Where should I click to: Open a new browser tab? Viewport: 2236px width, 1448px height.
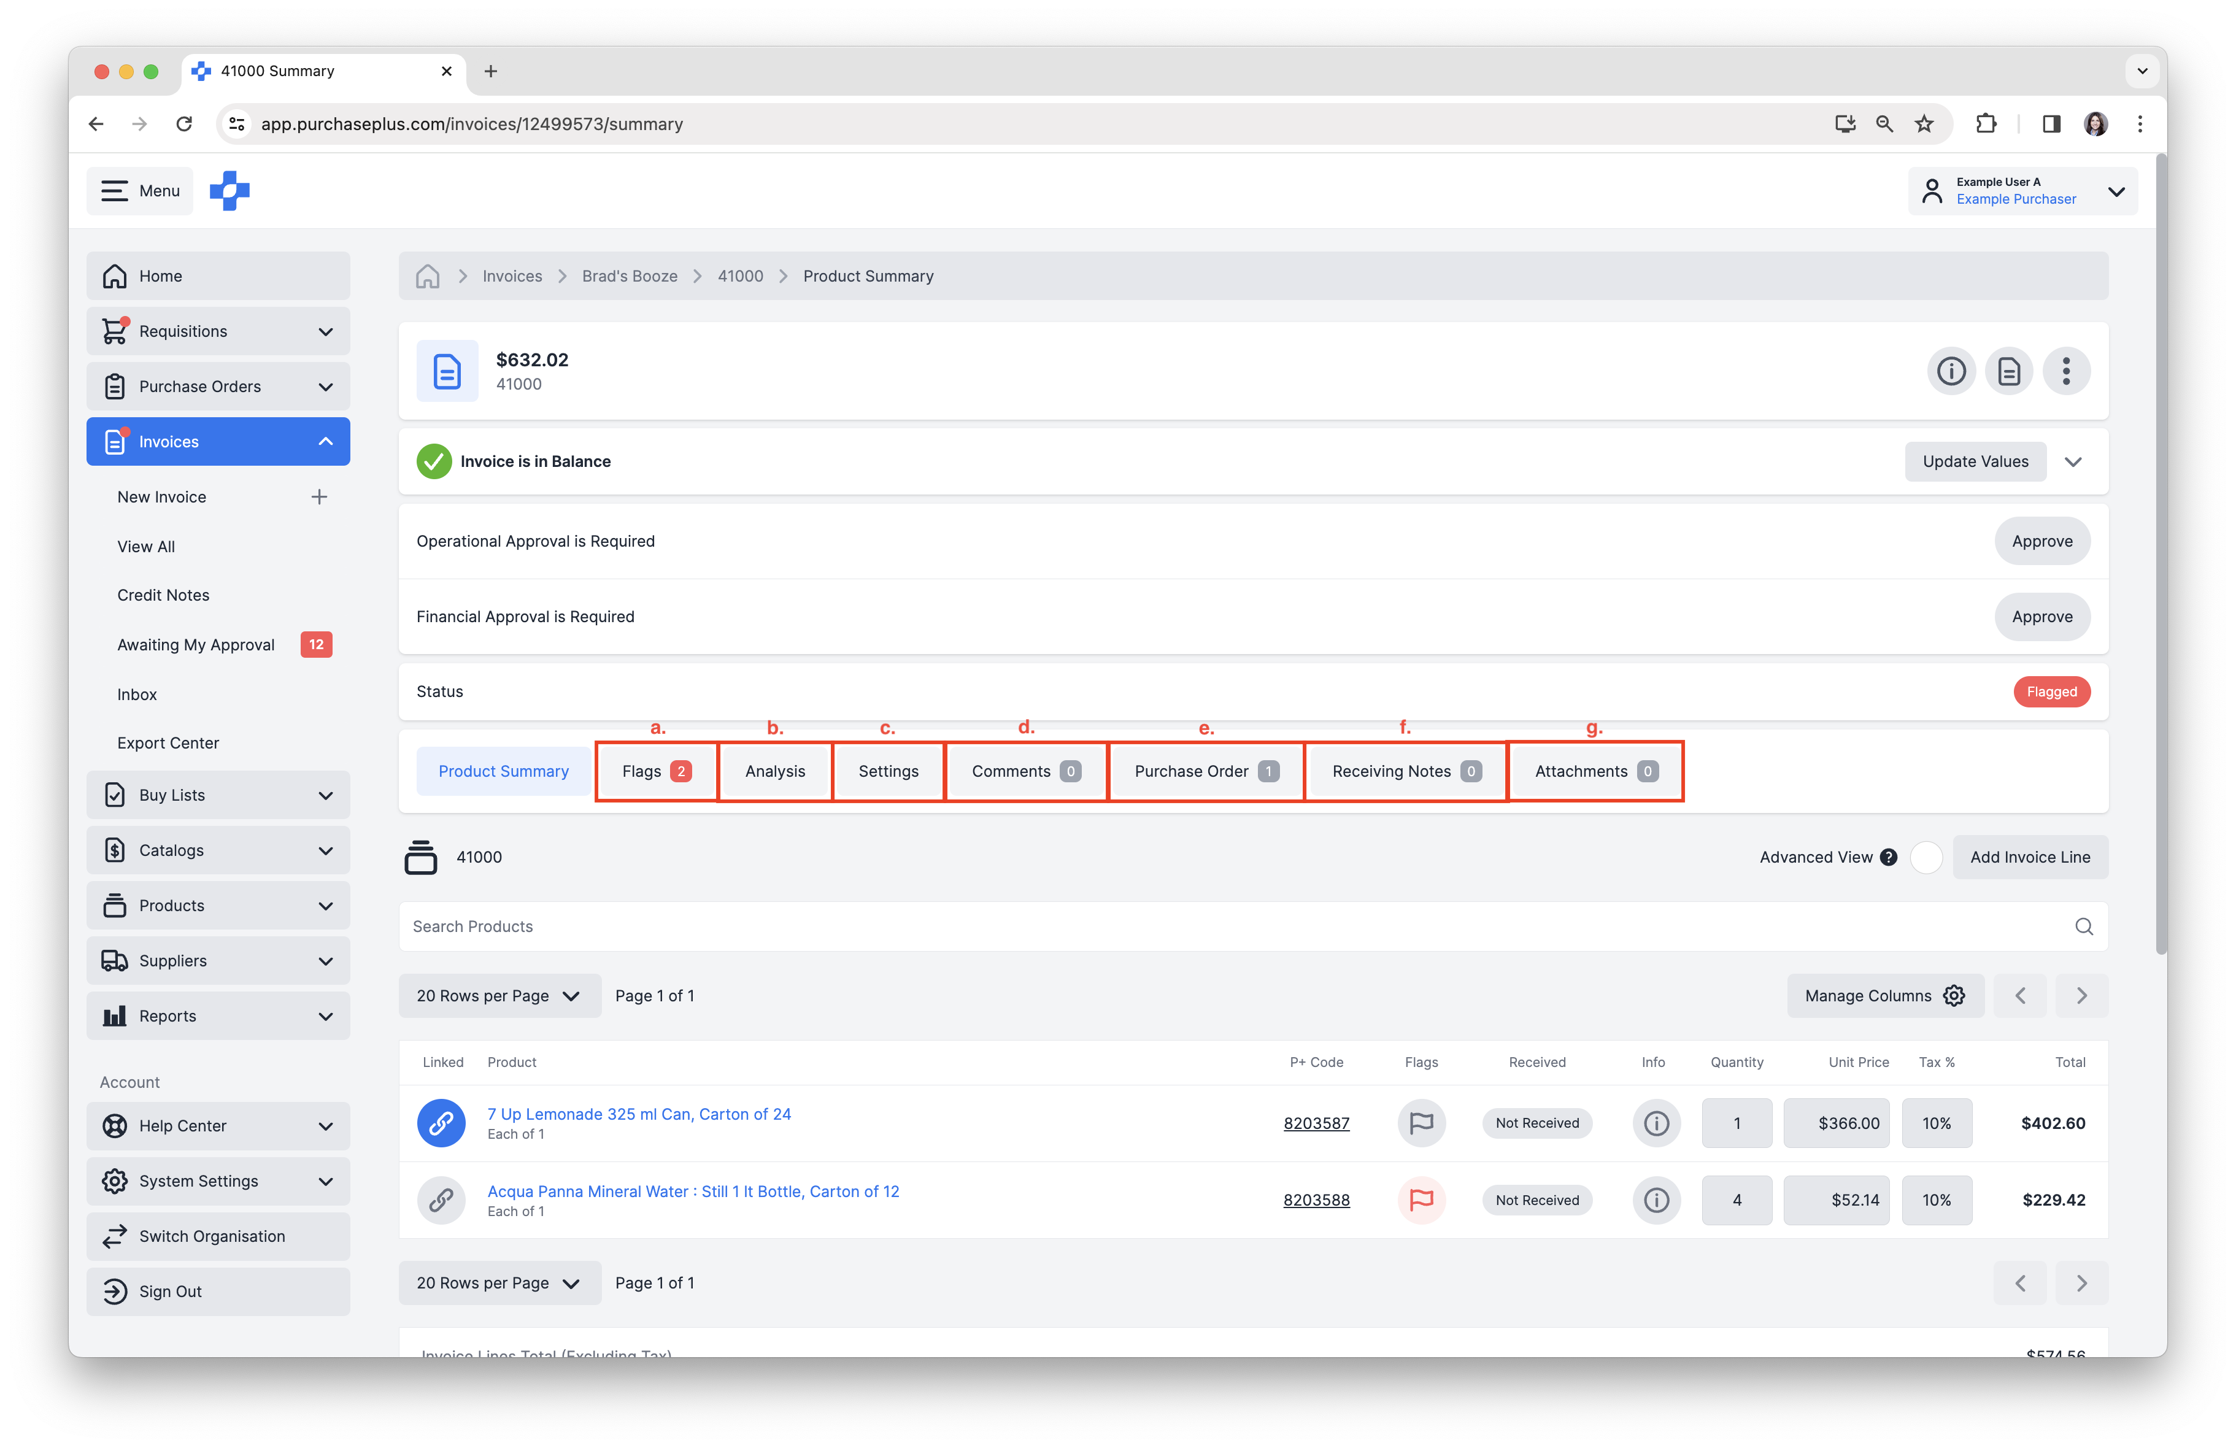point(490,71)
